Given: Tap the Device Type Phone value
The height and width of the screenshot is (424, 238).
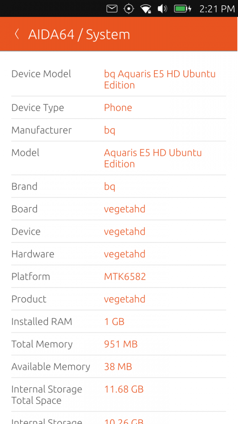Looking at the screenshot, I should 118,108.
